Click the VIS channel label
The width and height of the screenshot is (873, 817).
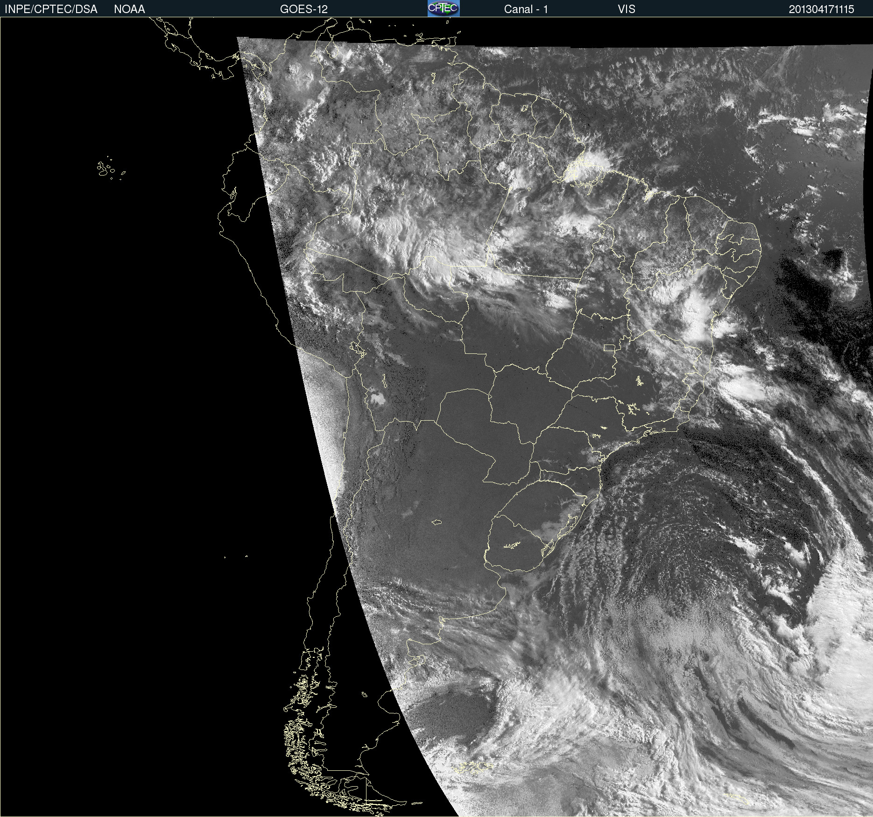pos(627,9)
